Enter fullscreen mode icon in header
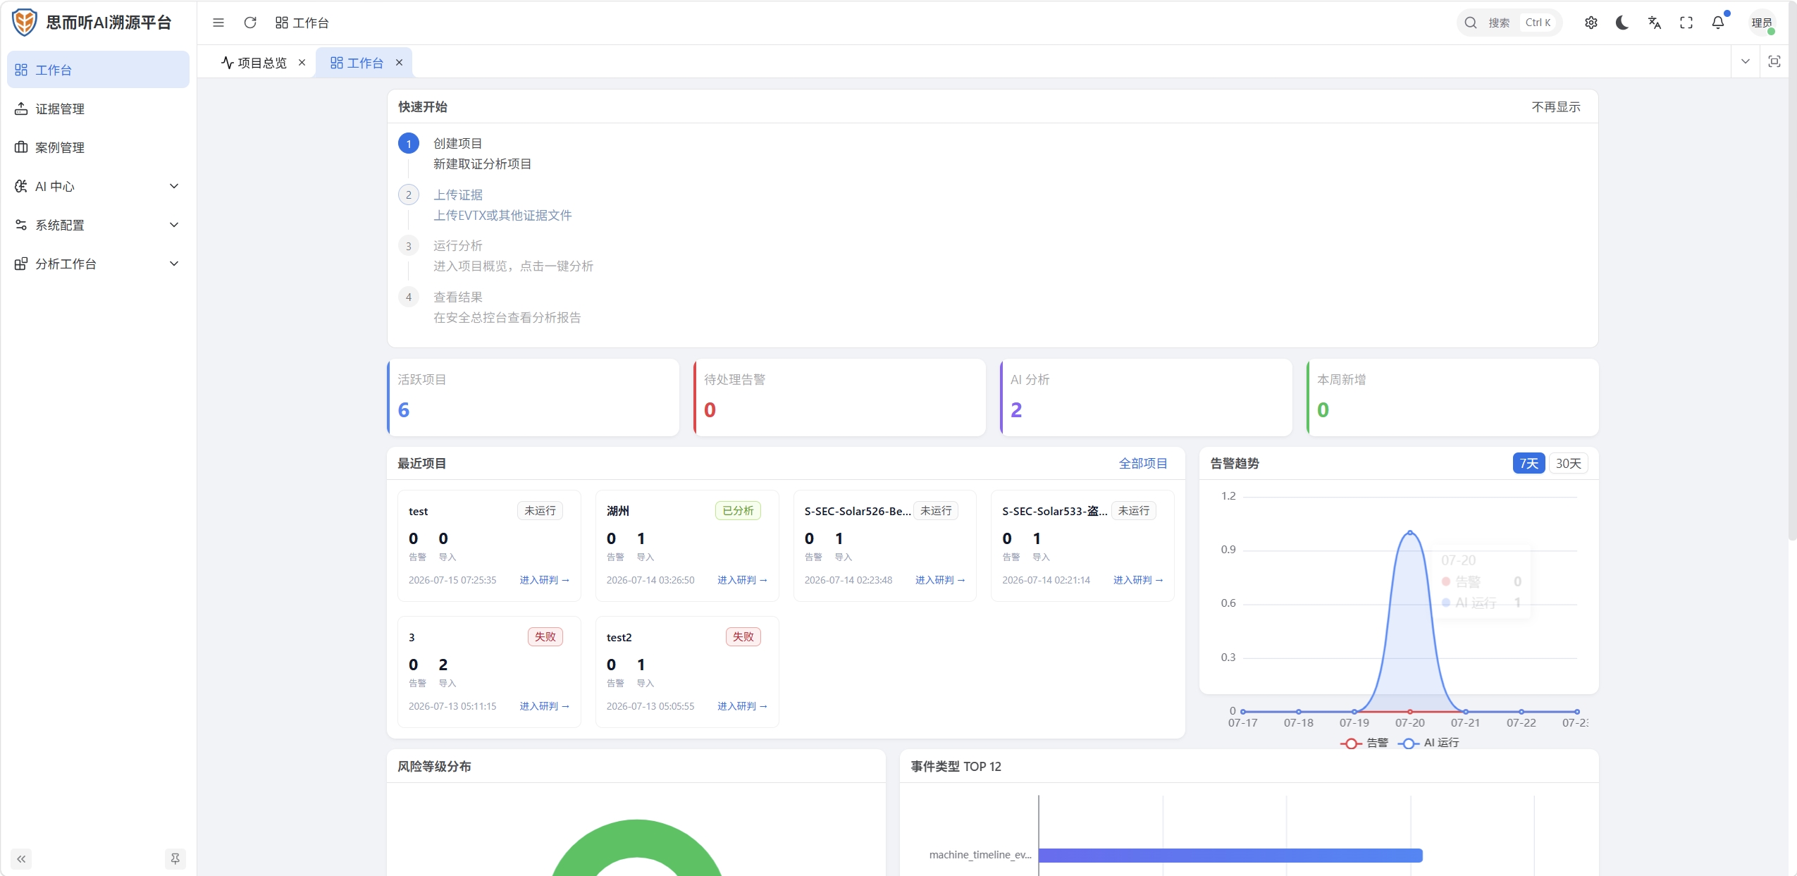The height and width of the screenshot is (876, 1797). click(x=1686, y=23)
